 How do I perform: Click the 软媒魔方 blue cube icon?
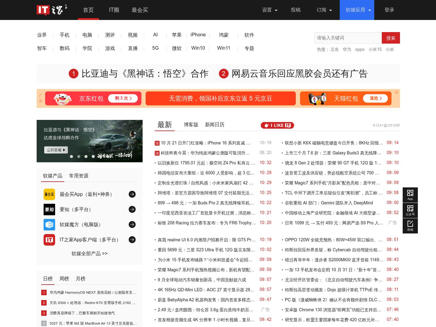pyautogui.click(x=49, y=225)
